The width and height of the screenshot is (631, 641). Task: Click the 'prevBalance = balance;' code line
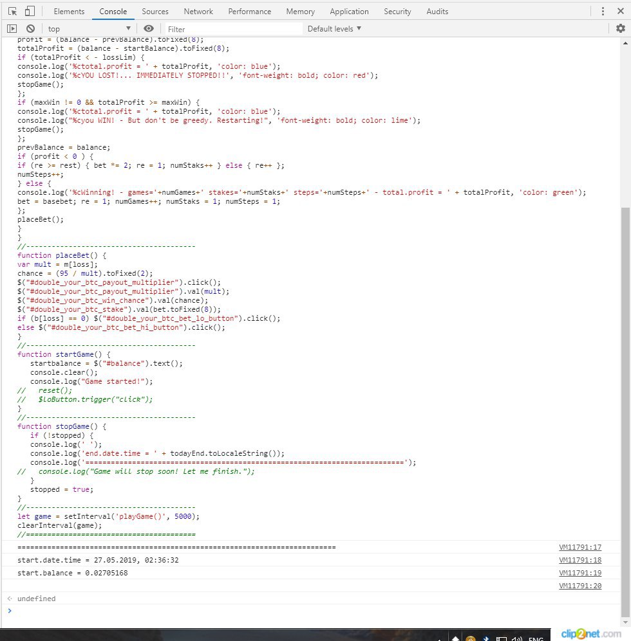point(64,147)
